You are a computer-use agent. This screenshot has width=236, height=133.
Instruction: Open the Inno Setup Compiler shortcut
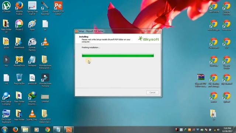pyautogui.click(x=6, y=98)
